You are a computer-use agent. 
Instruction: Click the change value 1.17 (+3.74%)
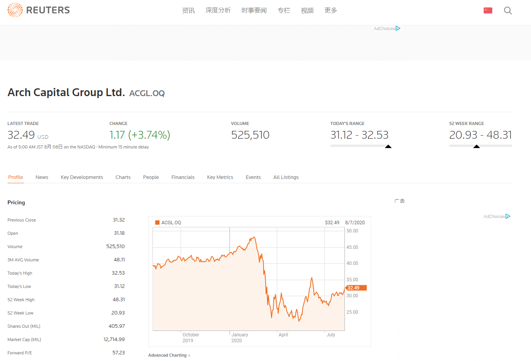[140, 135]
